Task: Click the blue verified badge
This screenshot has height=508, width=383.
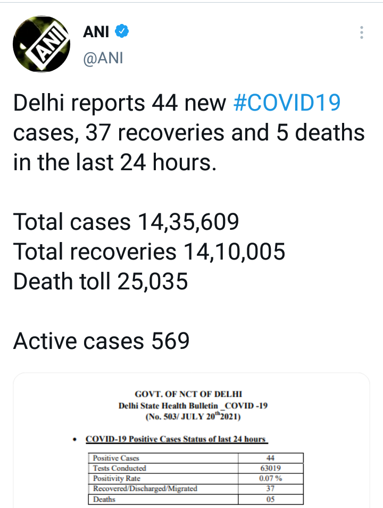Action: 122,32
